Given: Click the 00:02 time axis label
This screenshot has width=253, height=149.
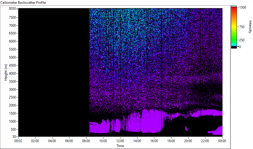Looking at the screenshot, I should [18, 141].
